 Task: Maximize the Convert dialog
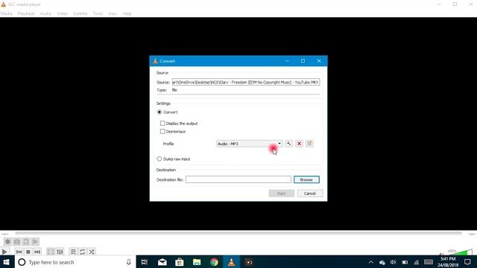pyautogui.click(x=303, y=61)
